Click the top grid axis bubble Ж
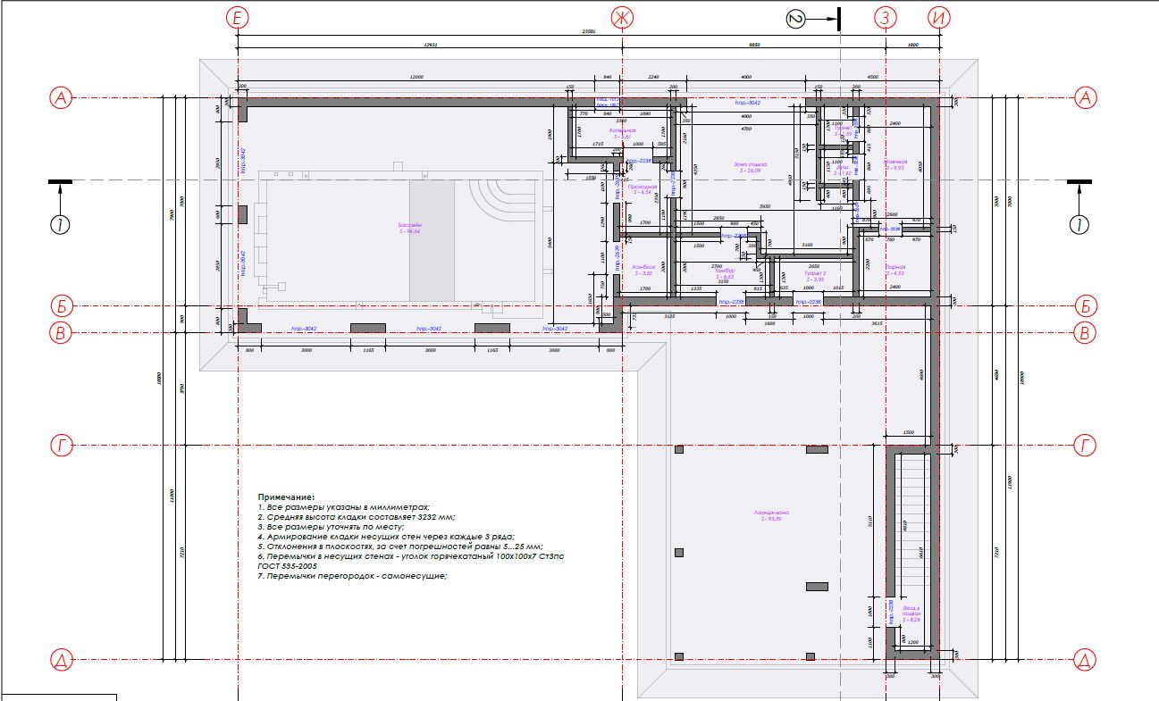The height and width of the screenshot is (701, 1159). click(621, 18)
